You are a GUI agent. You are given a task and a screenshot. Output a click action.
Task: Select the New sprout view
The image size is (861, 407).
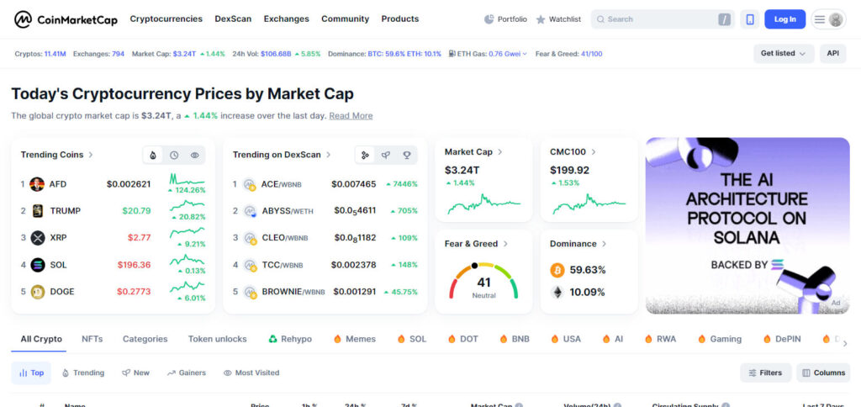tap(135, 373)
